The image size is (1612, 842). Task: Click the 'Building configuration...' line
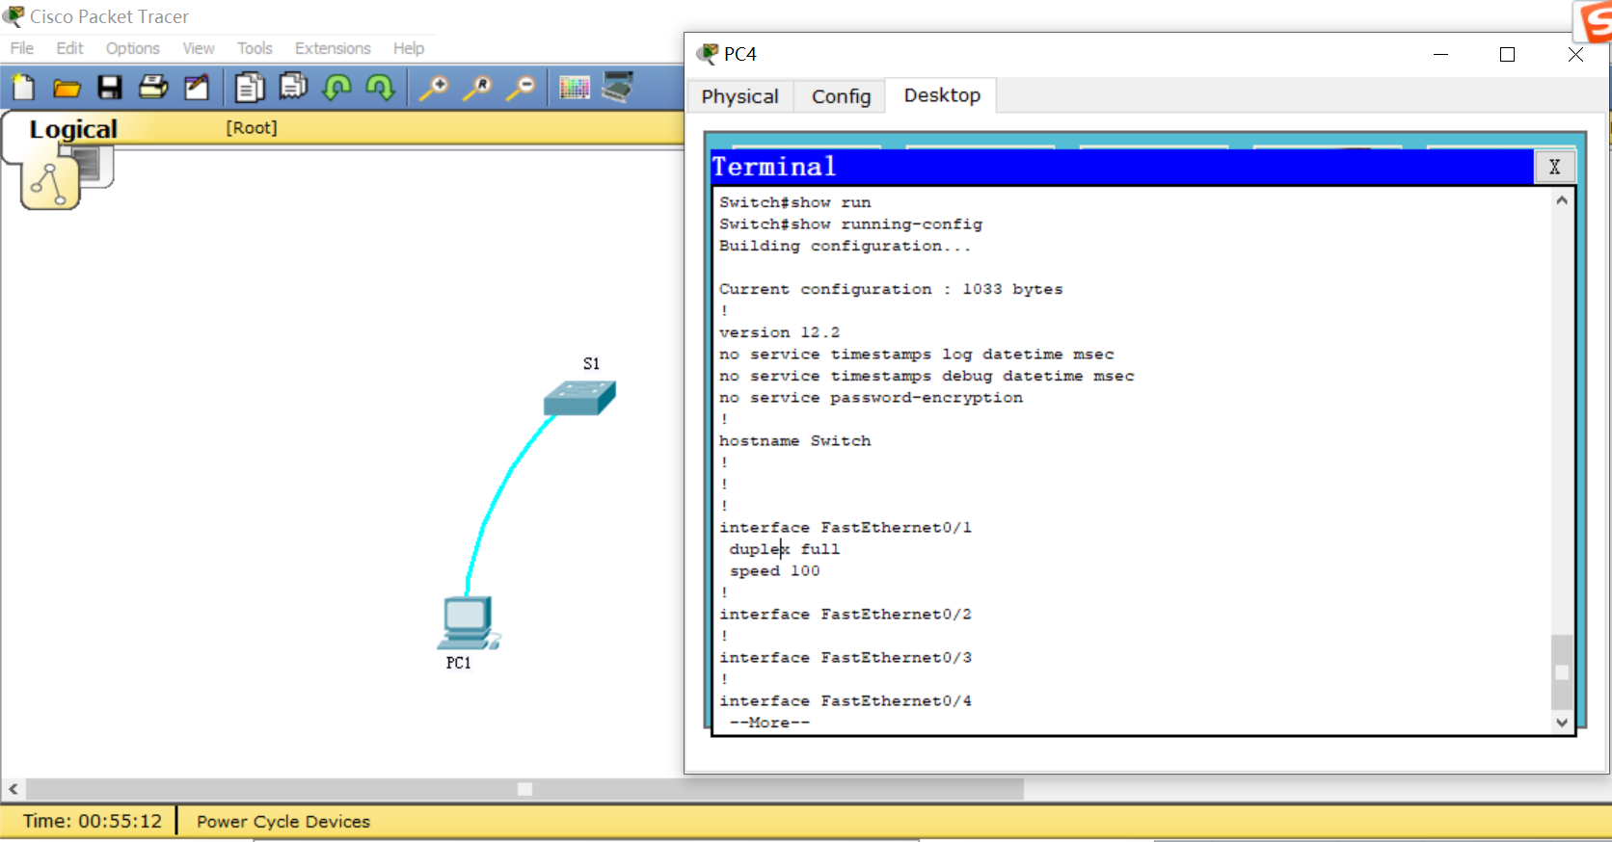click(x=845, y=246)
